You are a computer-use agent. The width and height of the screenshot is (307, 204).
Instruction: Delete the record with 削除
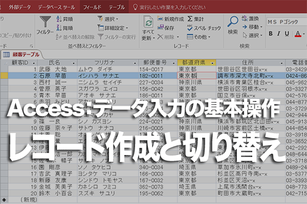(166, 37)
